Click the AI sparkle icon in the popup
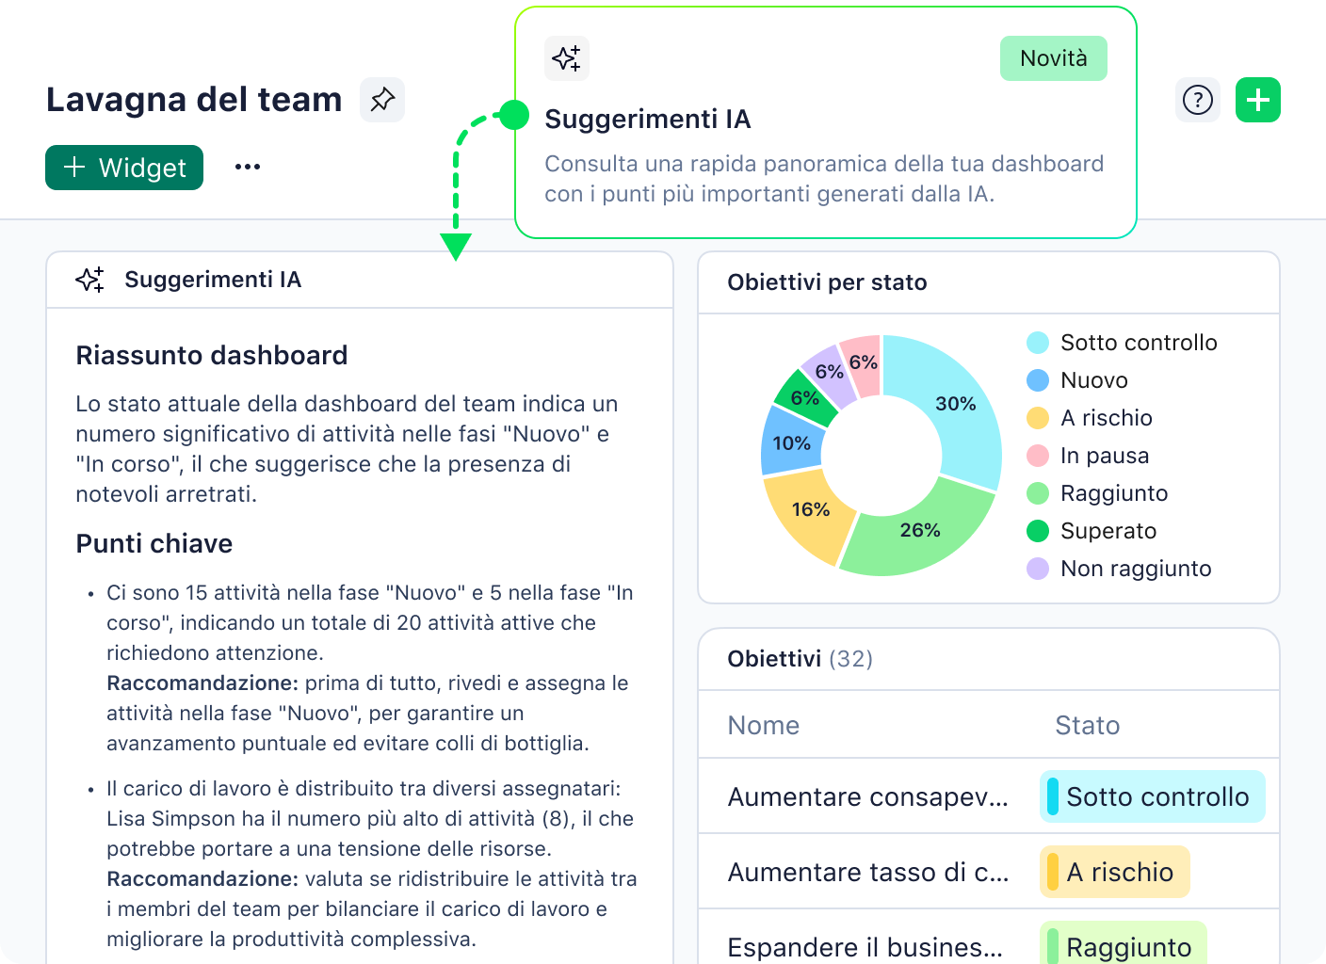The image size is (1326, 964). [566, 58]
